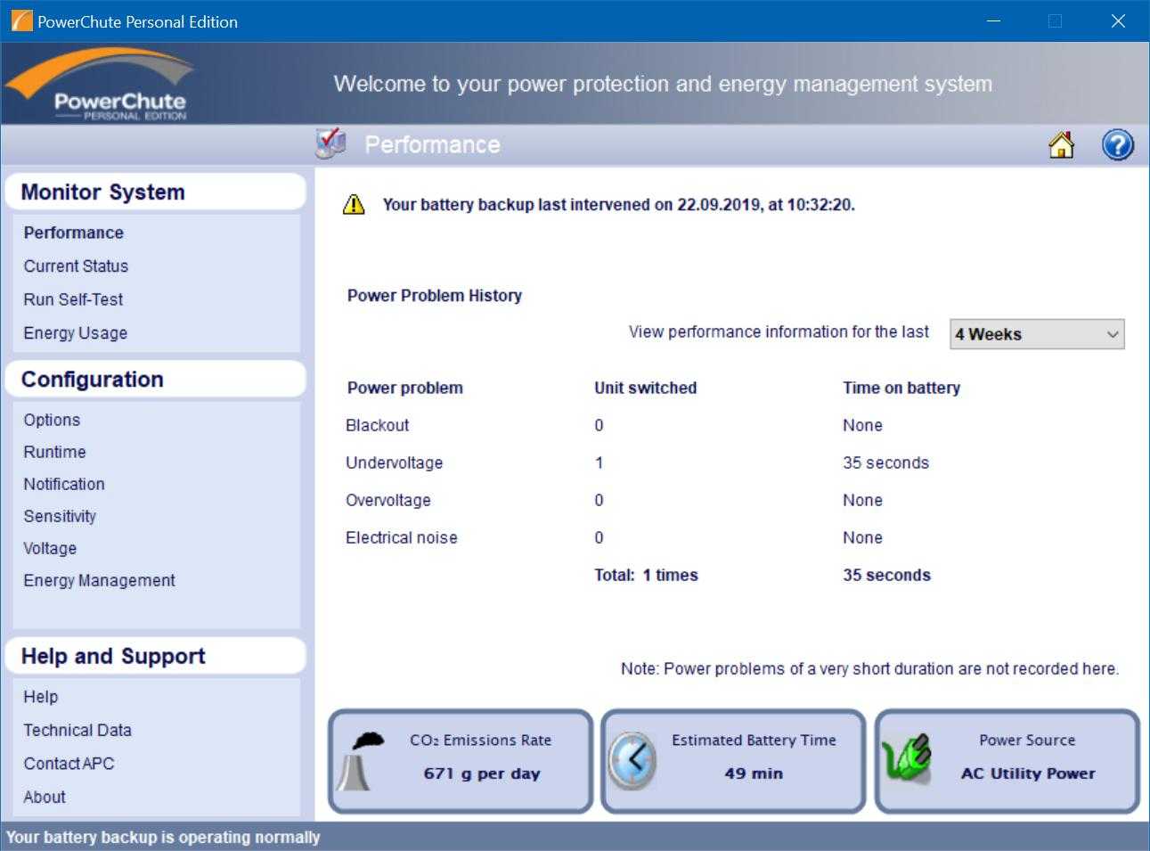View Technical Data under Help and Support
Viewport: 1150px width, 851px height.
pyautogui.click(x=77, y=730)
